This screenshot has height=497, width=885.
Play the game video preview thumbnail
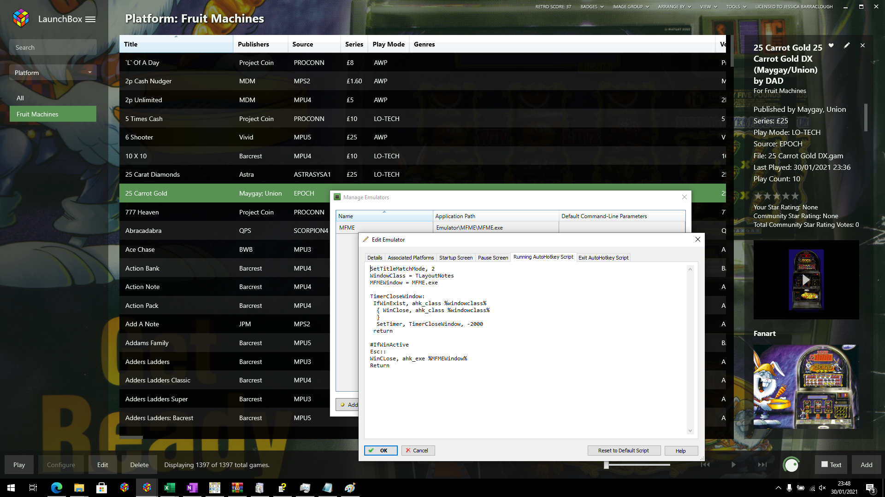coord(806,280)
